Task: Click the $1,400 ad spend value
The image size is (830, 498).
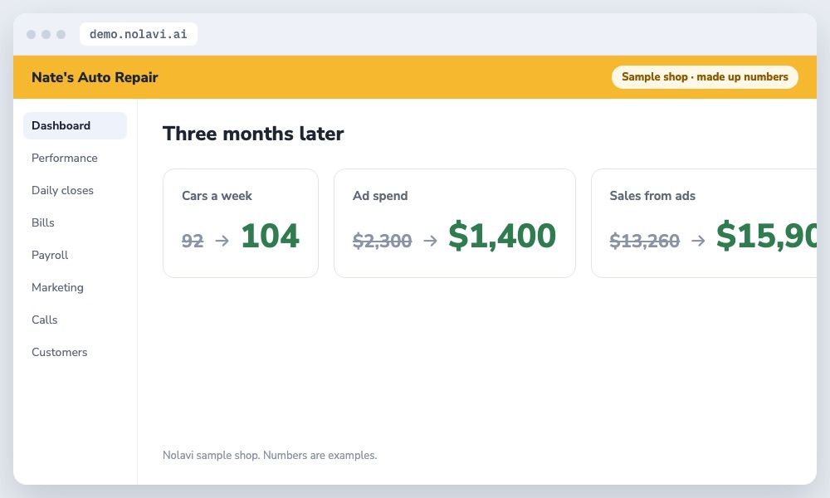Action: click(502, 236)
